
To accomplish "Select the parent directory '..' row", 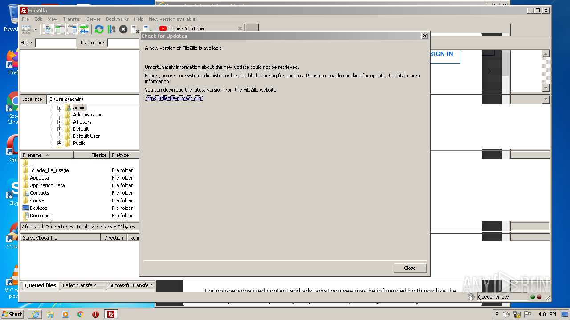I will coord(80,163).
